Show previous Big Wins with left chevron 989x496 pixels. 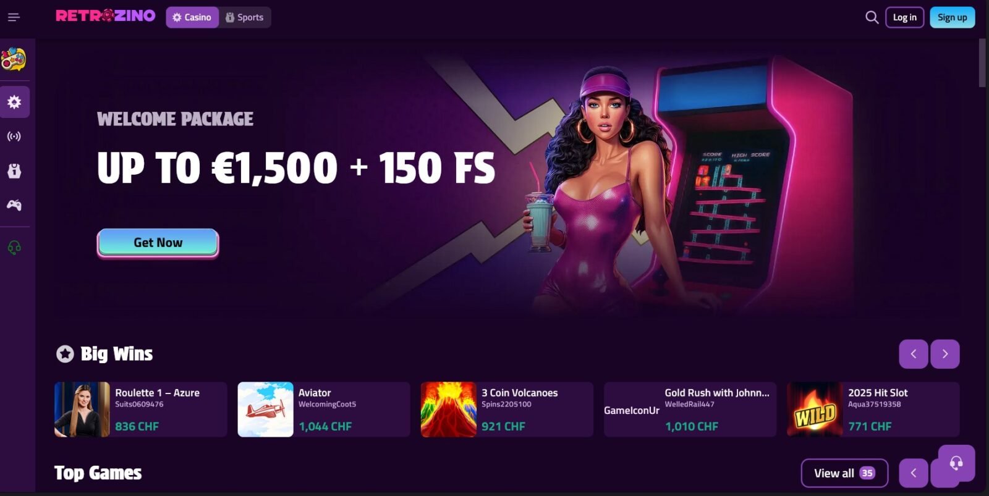[x=914, y=354]
